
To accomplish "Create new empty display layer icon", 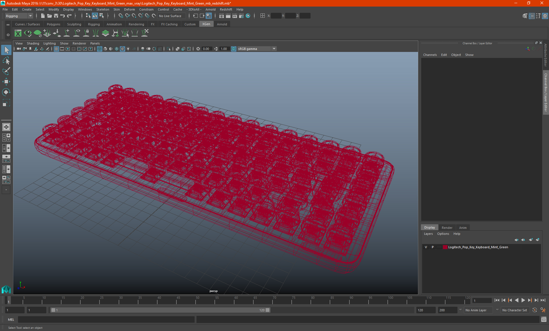I will pyautogui.click(x=531, y=240).
